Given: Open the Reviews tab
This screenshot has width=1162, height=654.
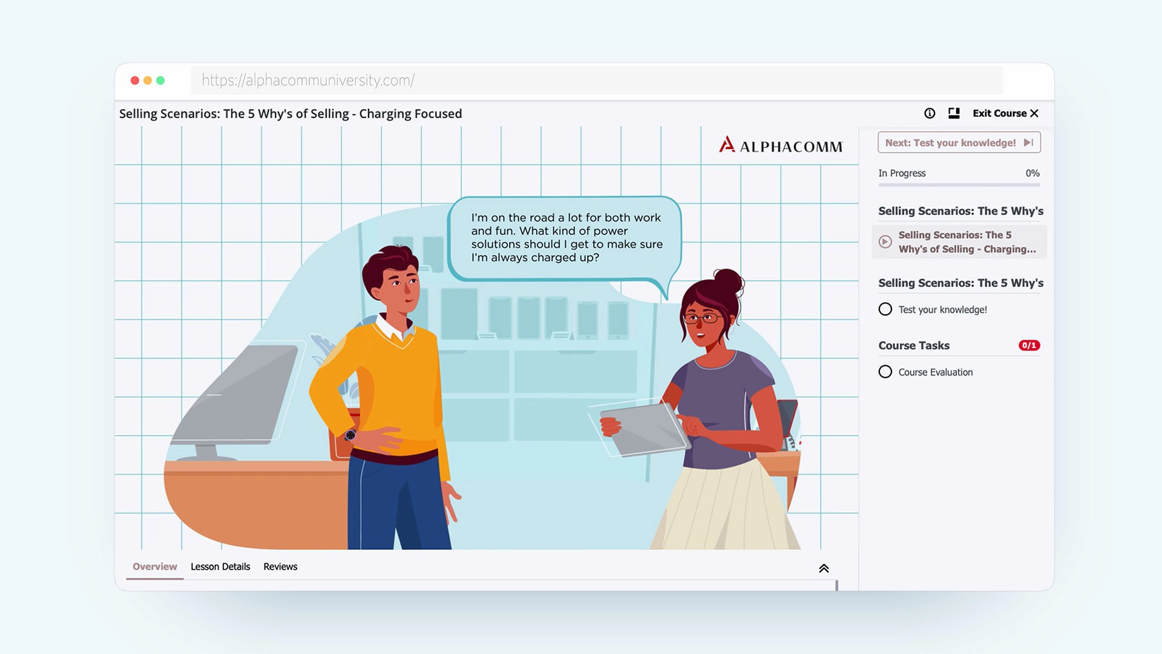Looking at the screenshot, I should click(x=280, y=567).
